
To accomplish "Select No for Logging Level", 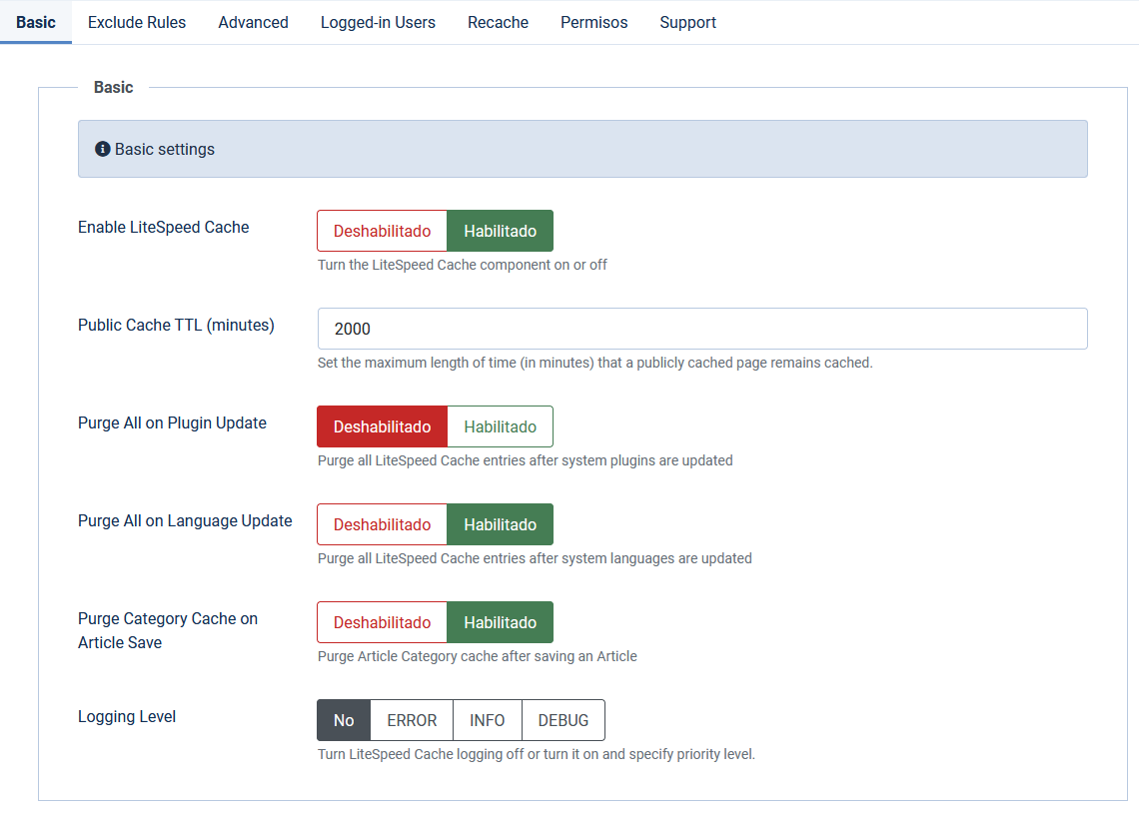I will pos(344,720).
